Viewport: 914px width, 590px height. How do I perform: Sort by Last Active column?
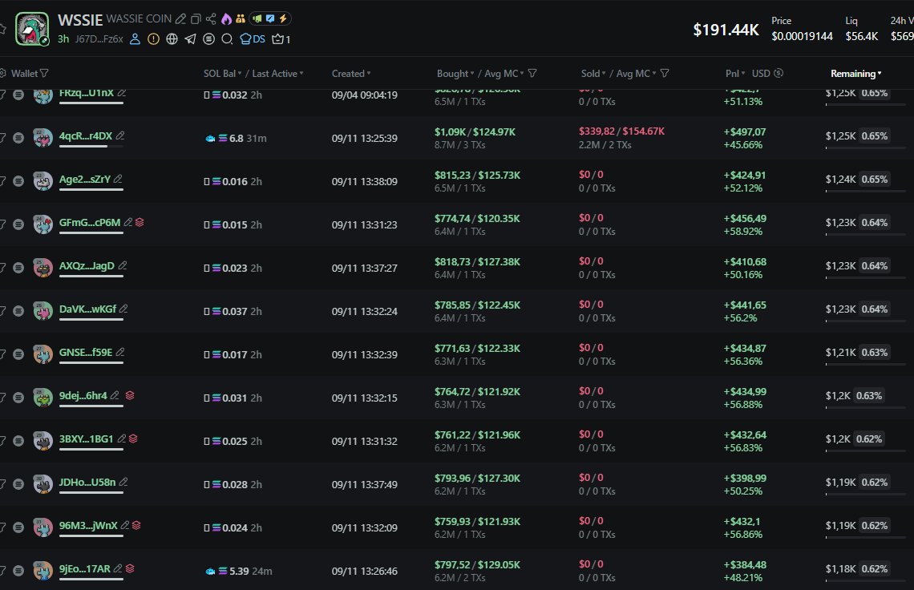coord(277,74)
